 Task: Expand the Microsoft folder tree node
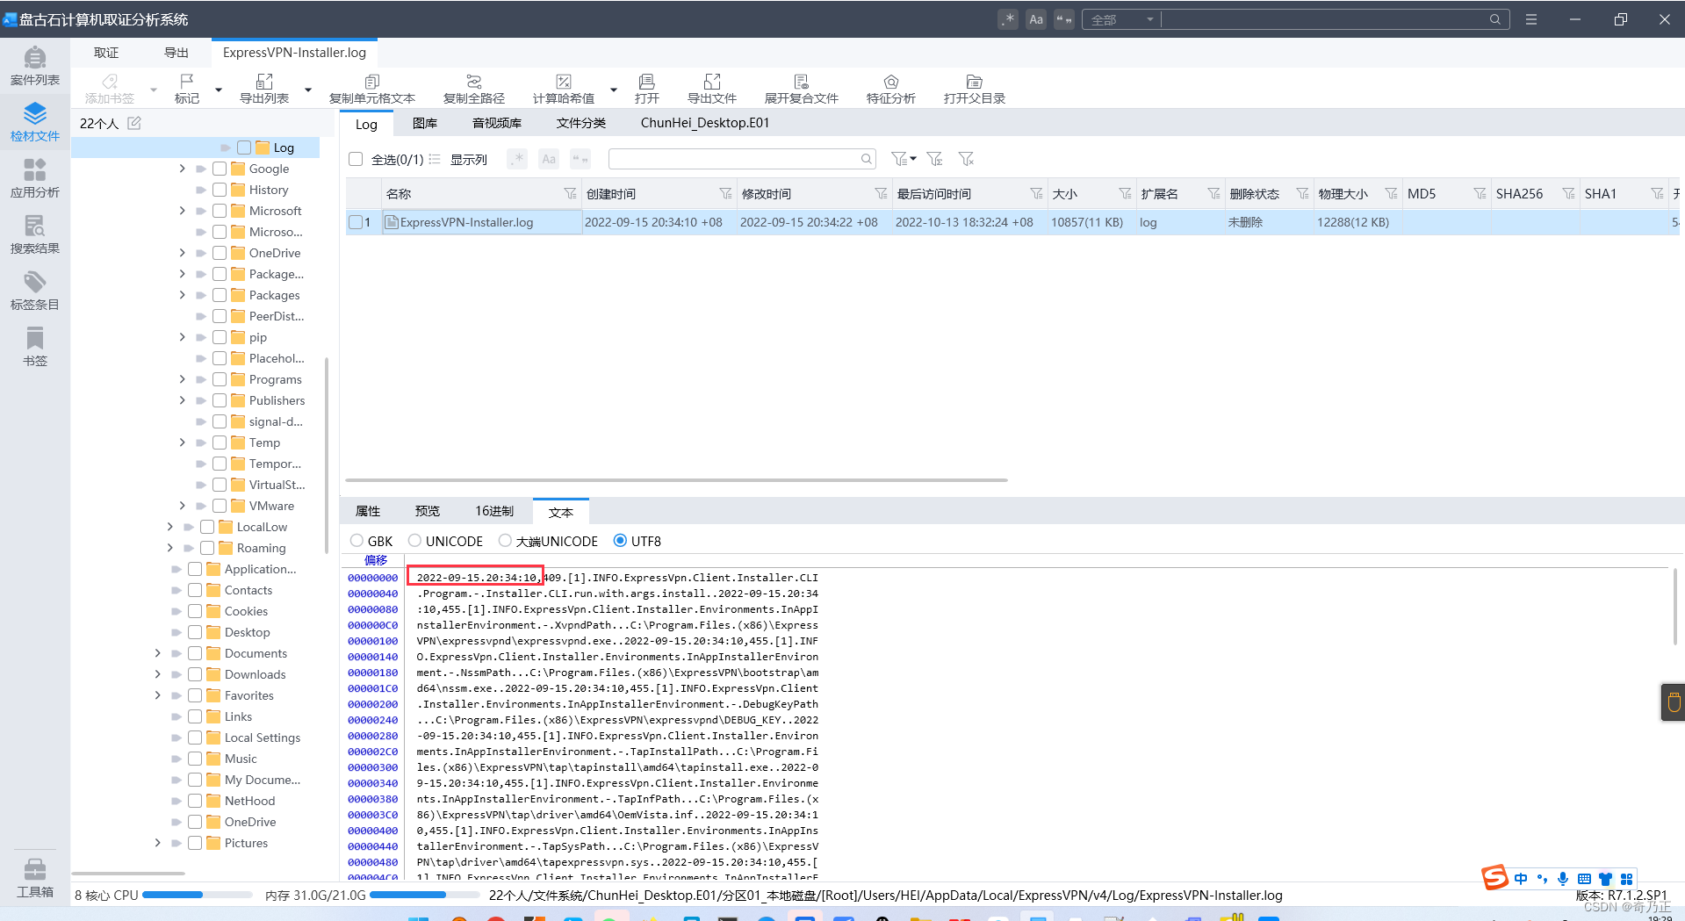pyautogui.click(x=182, y=211)
